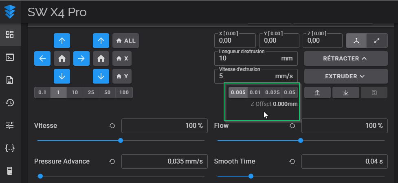Click the Vitesse percentage field

click(x=165, y=126)
